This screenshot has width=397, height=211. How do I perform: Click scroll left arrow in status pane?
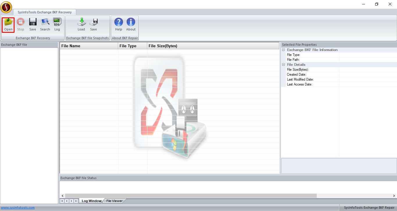[62, 196]
